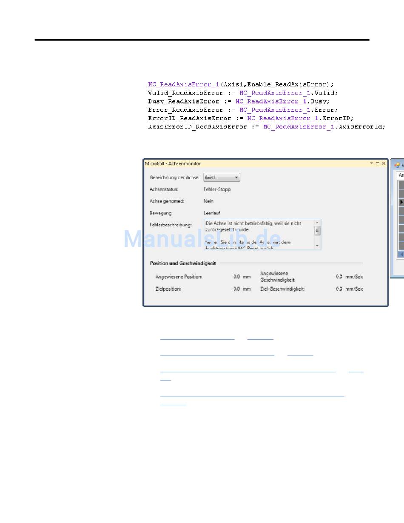This screenshot has height=523, width=404.
Task: Click scroll-down arrow in Fehlerbeschreibung box
Action: tap(317, 246)
